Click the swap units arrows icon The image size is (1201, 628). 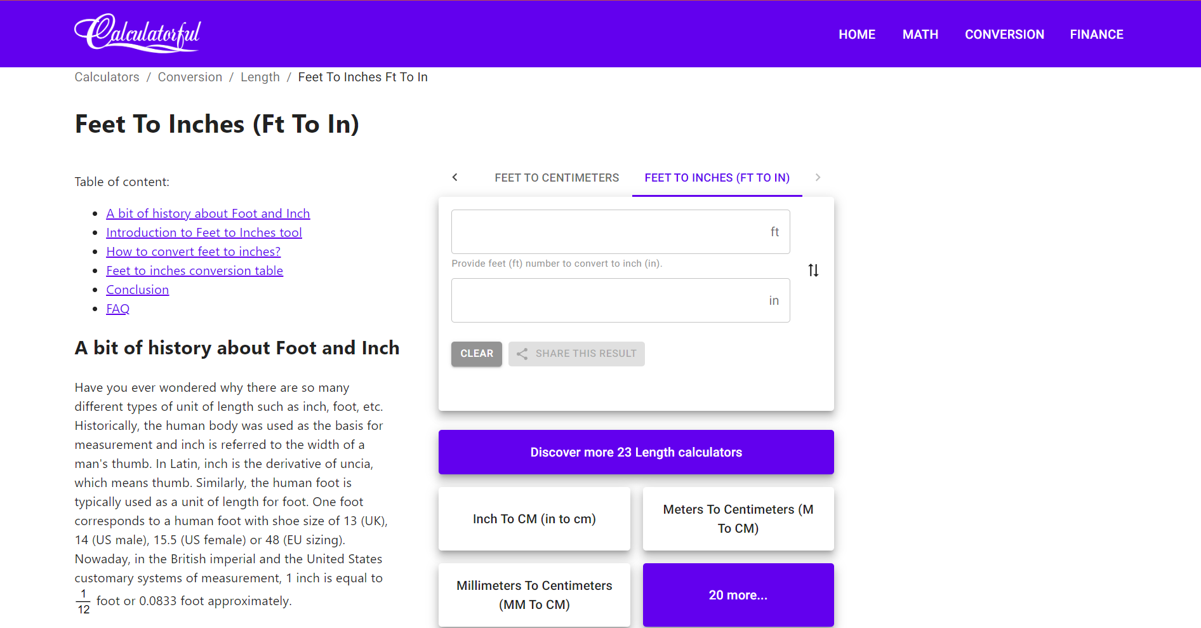coord(813,271)
